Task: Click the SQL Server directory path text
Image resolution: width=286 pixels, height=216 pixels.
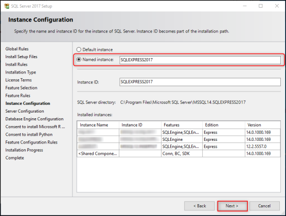Action: pyautogui.click(x=183, y=102)
